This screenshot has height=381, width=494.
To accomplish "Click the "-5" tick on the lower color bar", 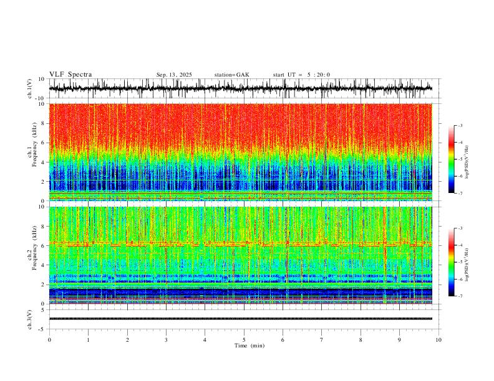I will (460, 262).
